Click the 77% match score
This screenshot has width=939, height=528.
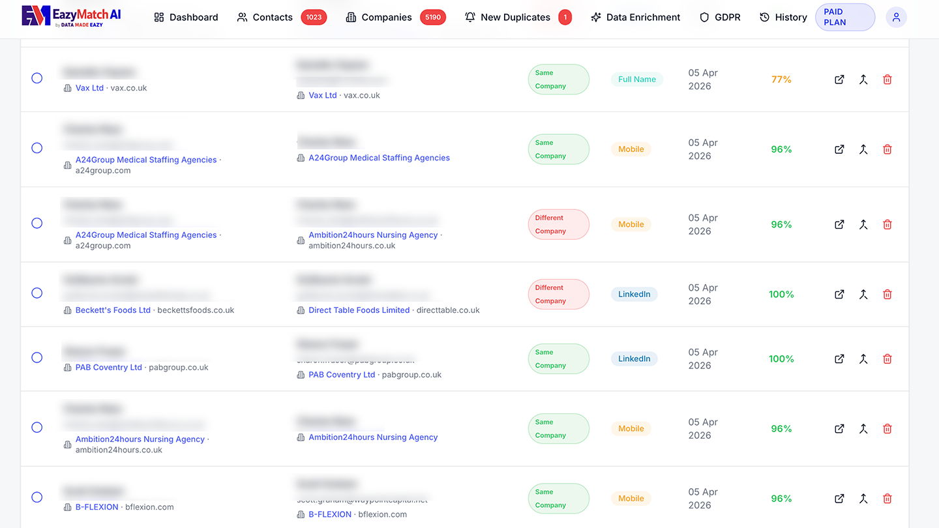pyautogui.click(x=781, y=80)
